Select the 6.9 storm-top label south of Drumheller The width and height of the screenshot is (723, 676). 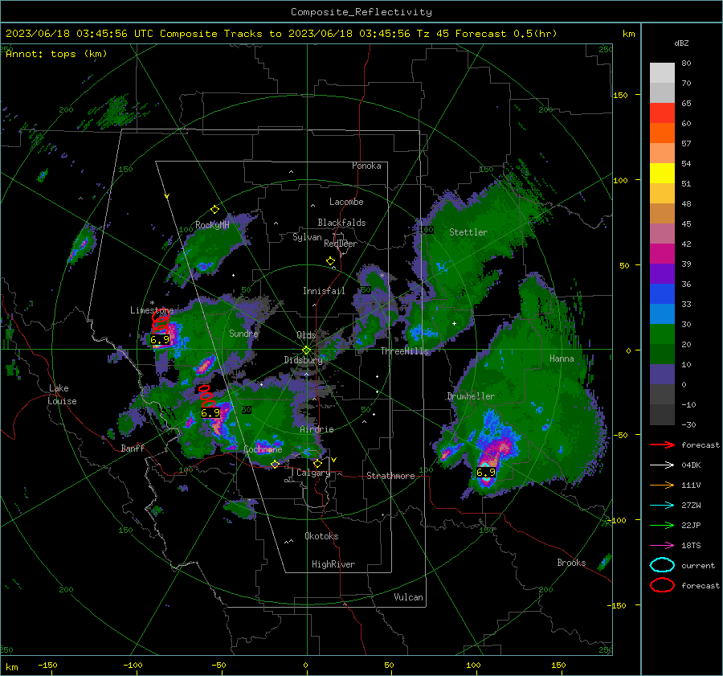tap(485, 472)
